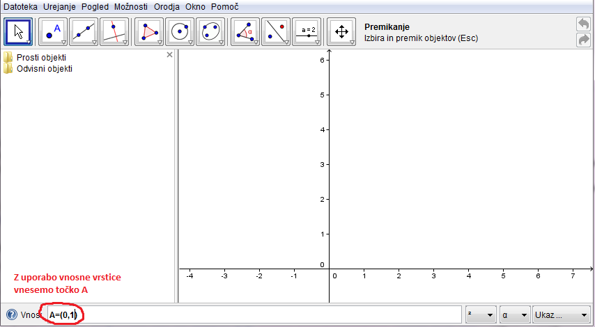Select the Ellipse conic tool
Screen dimensions: 595x327
click(210, 31)
